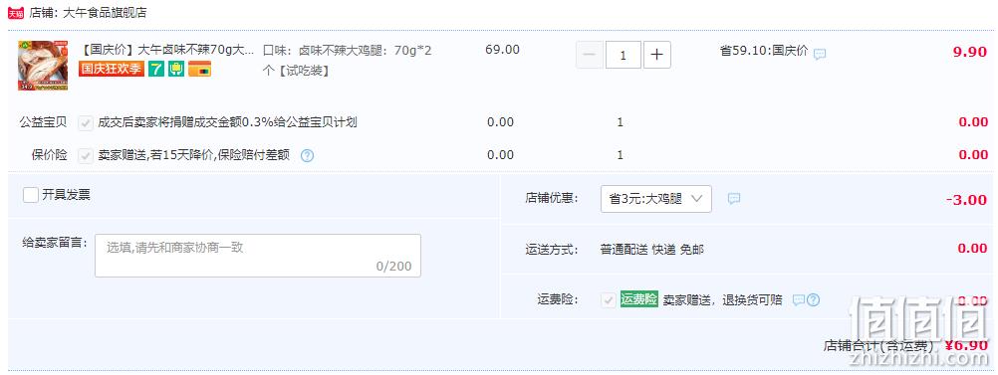The height and width of the screenshot is (375, 998).
Task: Click the comment bubble beside 店铺优惠 dropdown
Action: click(x=734, y=199)
